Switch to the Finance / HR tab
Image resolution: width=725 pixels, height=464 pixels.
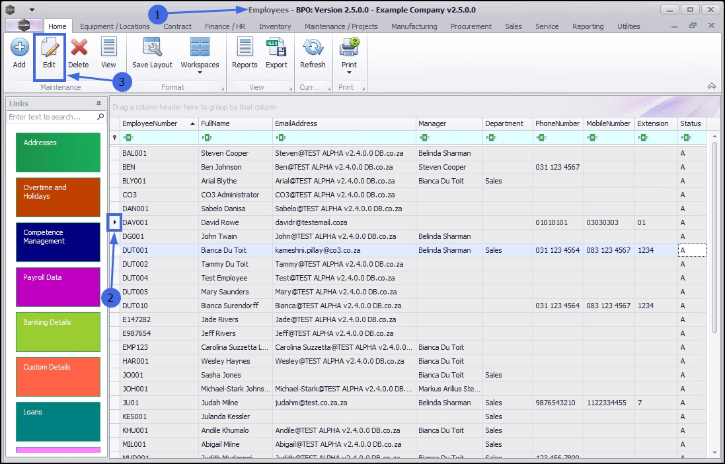coord(225,26)
